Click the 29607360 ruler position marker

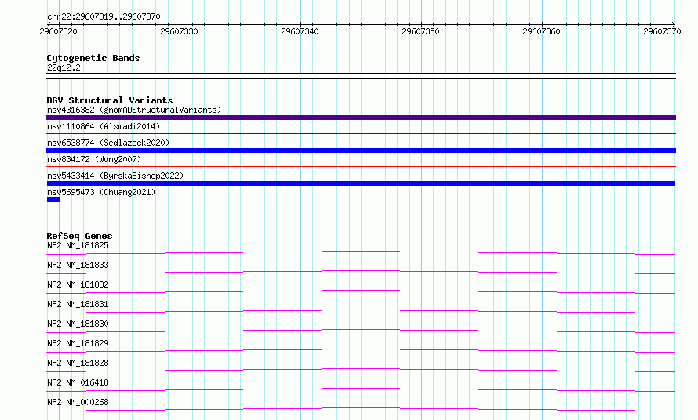tap(541, 31)
